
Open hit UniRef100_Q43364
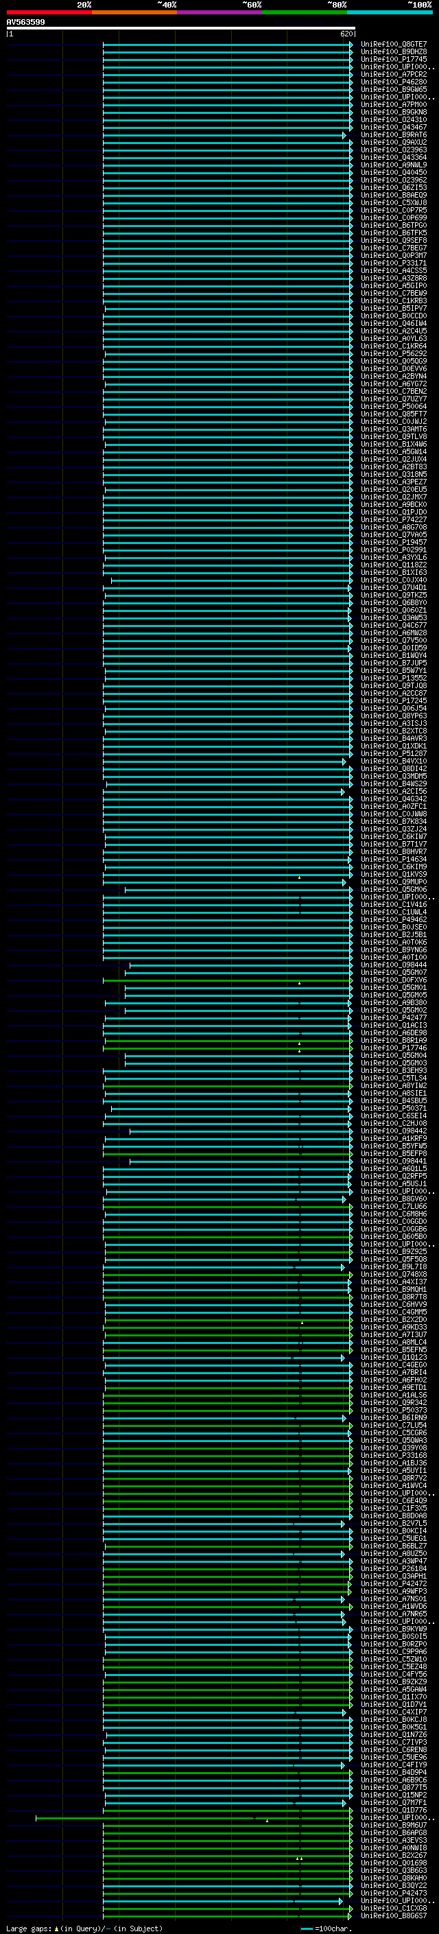[394, 158]
